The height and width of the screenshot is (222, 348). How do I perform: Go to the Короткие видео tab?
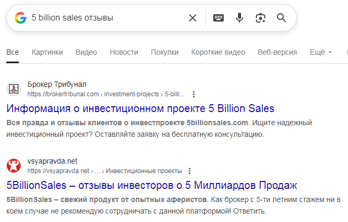[218, 52]
